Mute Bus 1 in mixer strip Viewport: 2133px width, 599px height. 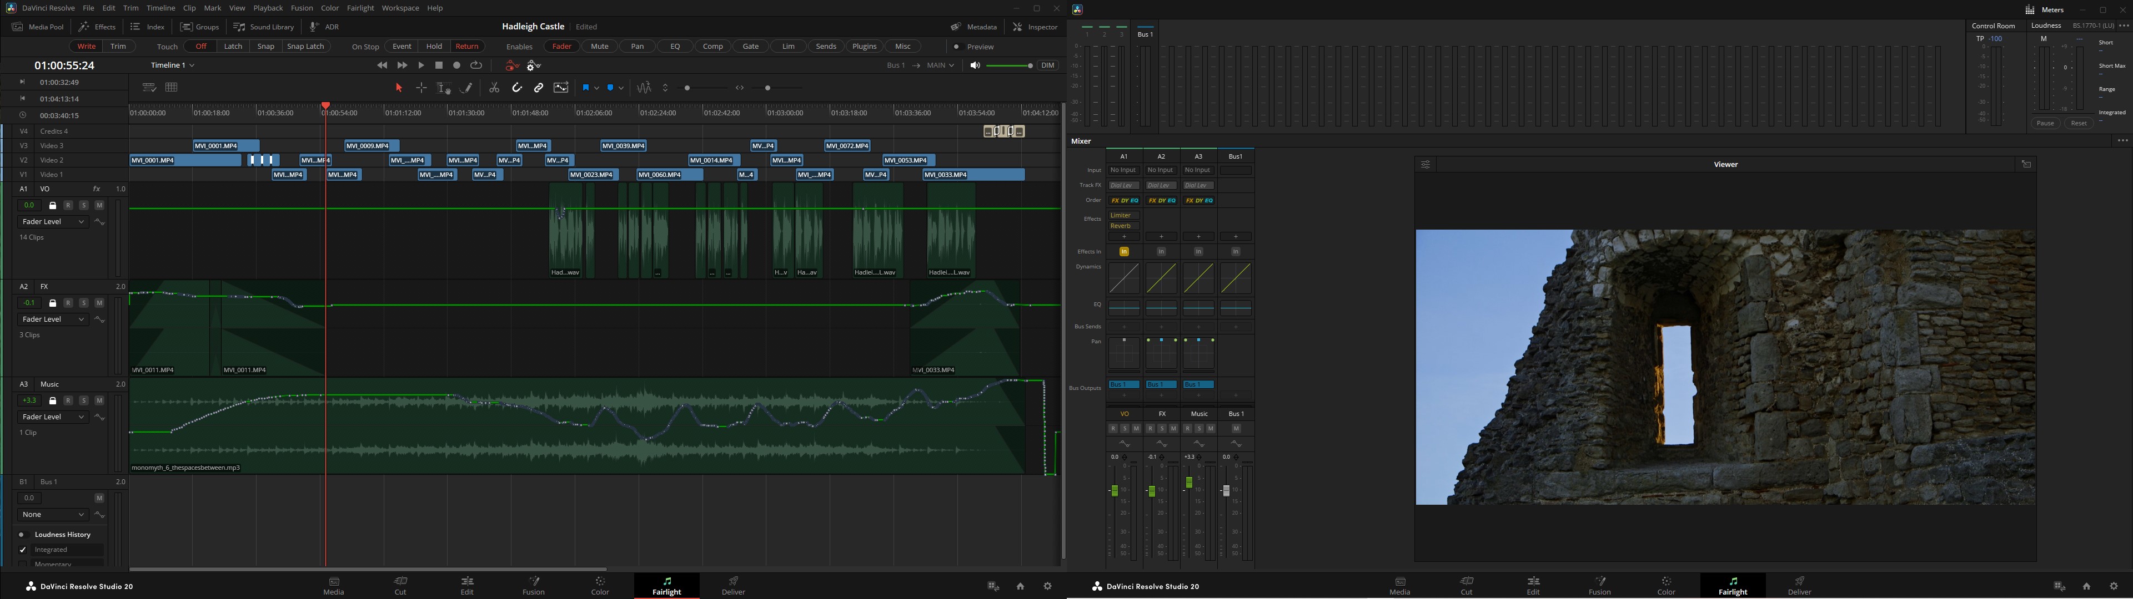(x=1236, y=429)
